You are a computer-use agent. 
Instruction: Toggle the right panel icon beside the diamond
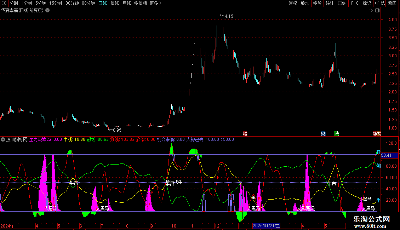(377, 11)
